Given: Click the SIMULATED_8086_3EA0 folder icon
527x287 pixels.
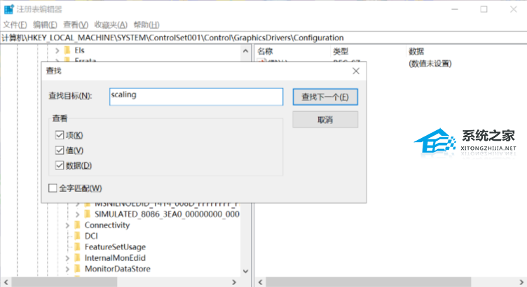Looking at the screenshot, I should 88,214.
